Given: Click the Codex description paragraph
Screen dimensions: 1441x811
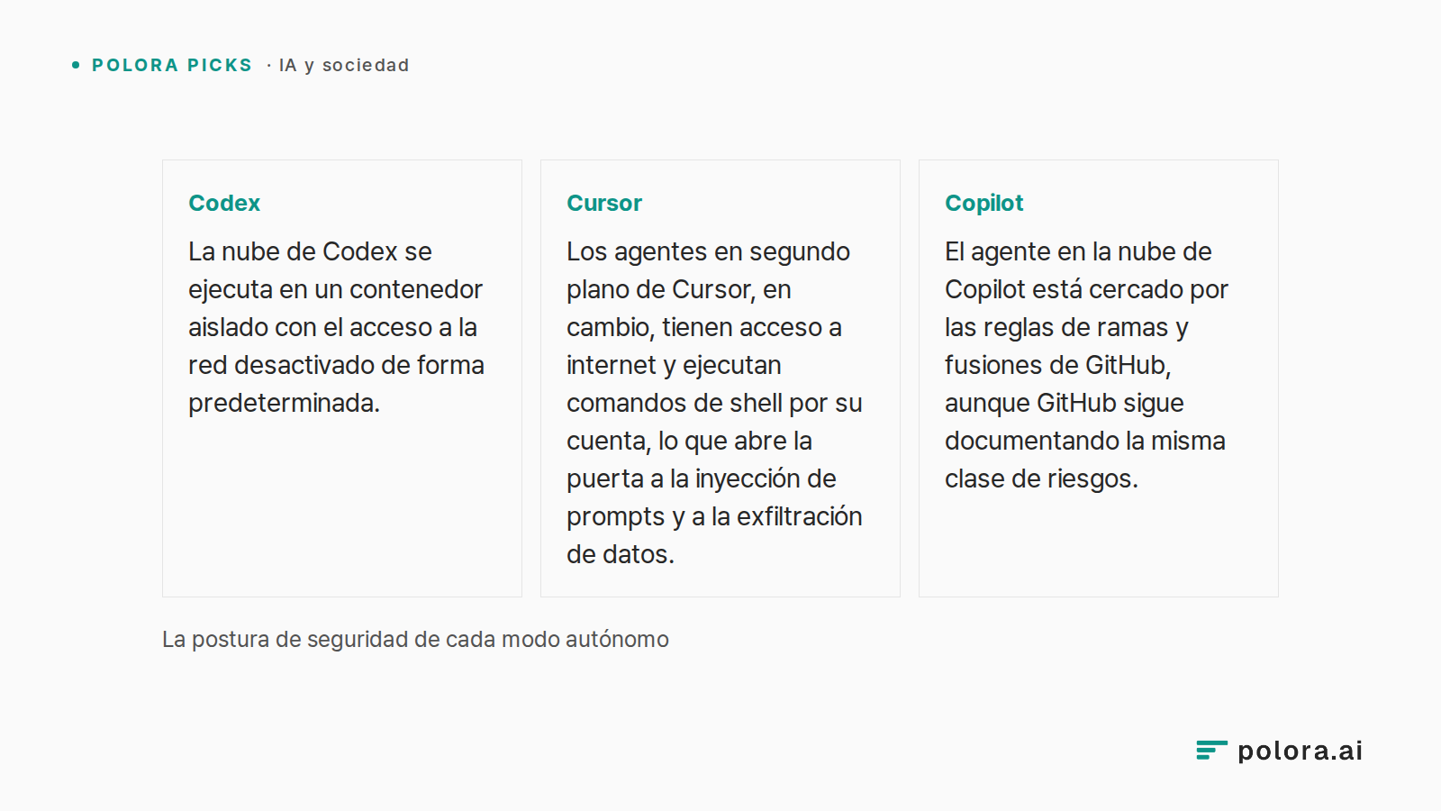Looking at the screenshot, I should [336, 327].
